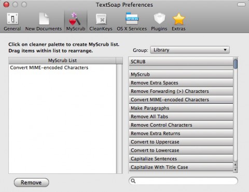Screen dimensions: 249x192
Task: Click the SCRUB cleaner button
Action: pyautogui.click(x=181, y=62)
